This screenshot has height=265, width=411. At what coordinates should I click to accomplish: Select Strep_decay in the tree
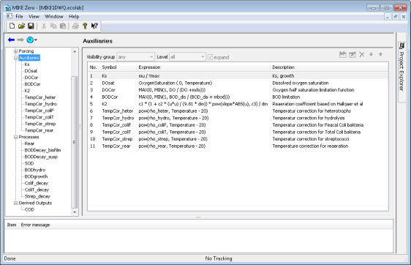click(x=37, y=196)
